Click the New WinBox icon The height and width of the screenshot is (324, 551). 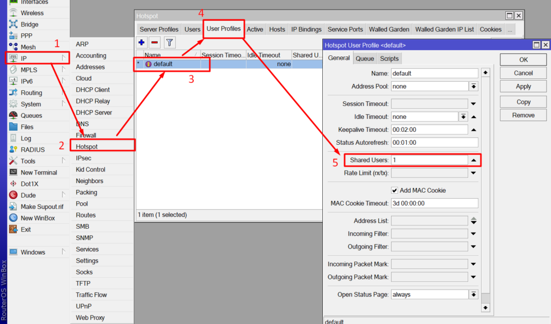(x=13, y=218)
